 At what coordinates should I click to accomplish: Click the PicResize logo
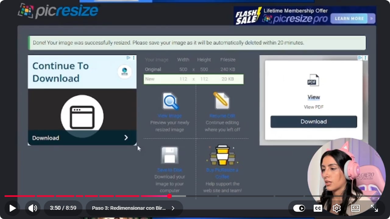tap(58, 11)
